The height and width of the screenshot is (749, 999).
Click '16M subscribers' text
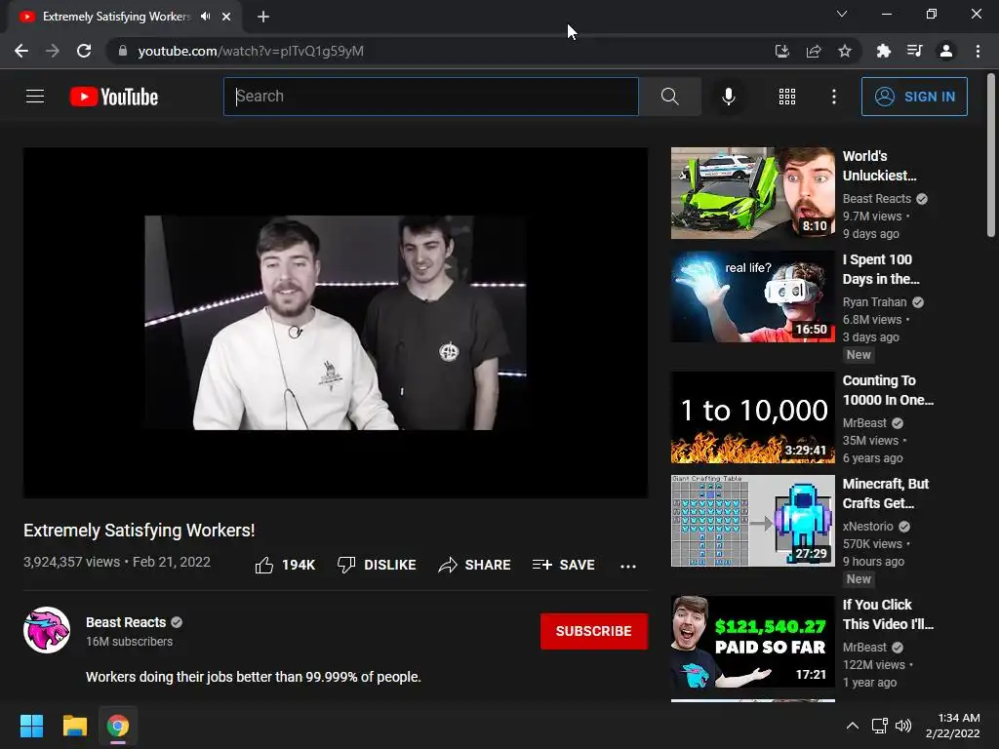pos(130,642)
